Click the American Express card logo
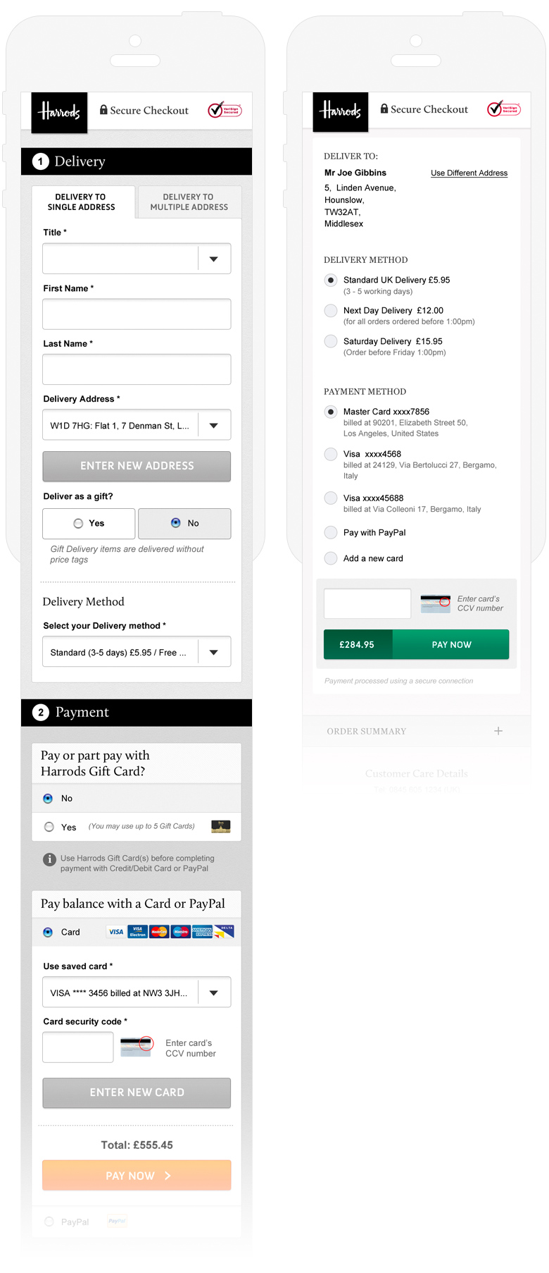Image resolution: width=549 pixels, height=1273 pixels. click(x=203, y=932)
